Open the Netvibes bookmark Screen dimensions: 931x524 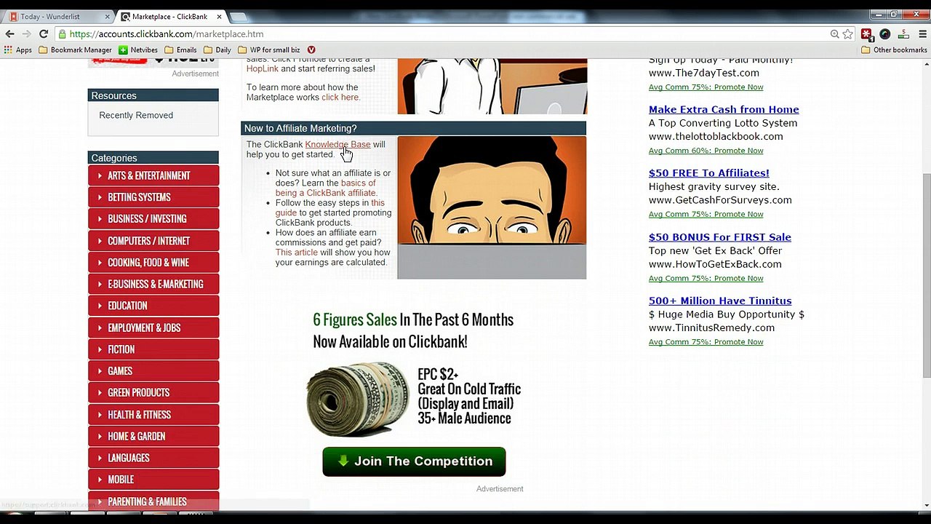coord(138,50)
